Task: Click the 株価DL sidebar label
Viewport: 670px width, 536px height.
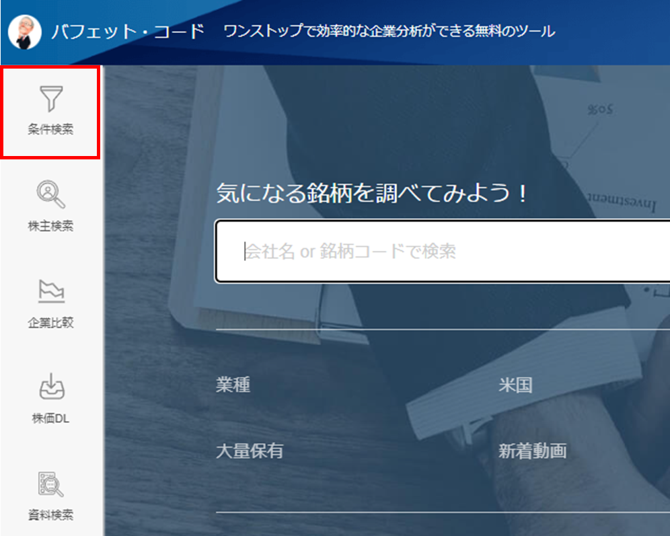Action: point(51,418)
